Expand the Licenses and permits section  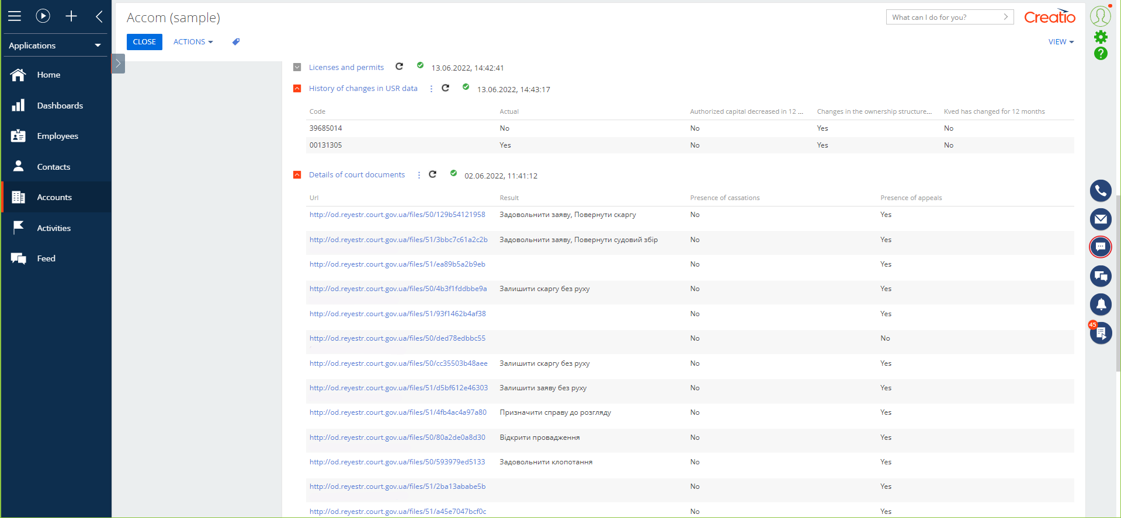[x=297, y=68]
